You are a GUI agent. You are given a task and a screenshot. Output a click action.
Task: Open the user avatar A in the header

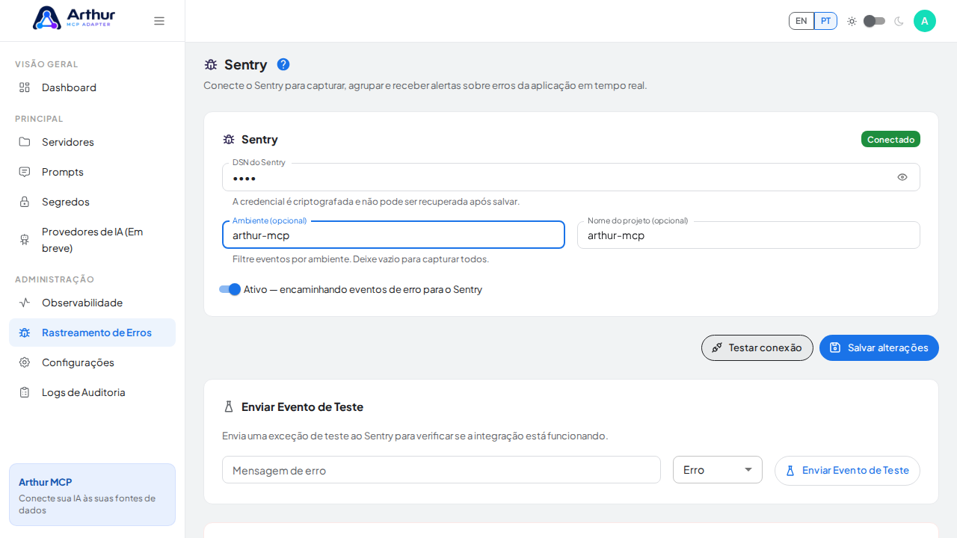pyautogui.click(x=925, y=21)
